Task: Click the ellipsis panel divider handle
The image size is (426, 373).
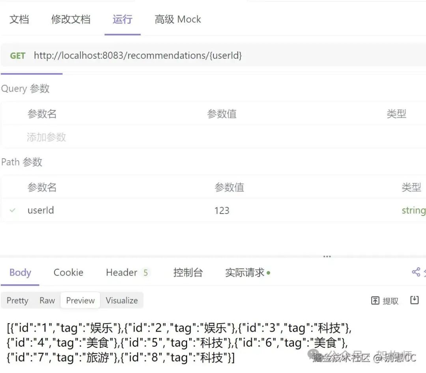Action: [327, 256]
